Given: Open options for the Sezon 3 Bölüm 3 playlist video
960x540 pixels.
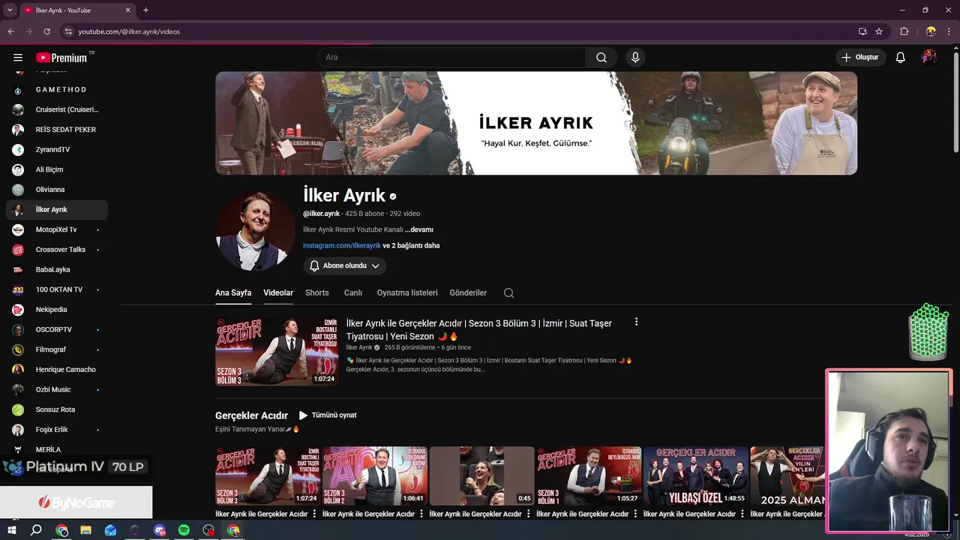Looking at the screenshot, I should coord(314,514).
